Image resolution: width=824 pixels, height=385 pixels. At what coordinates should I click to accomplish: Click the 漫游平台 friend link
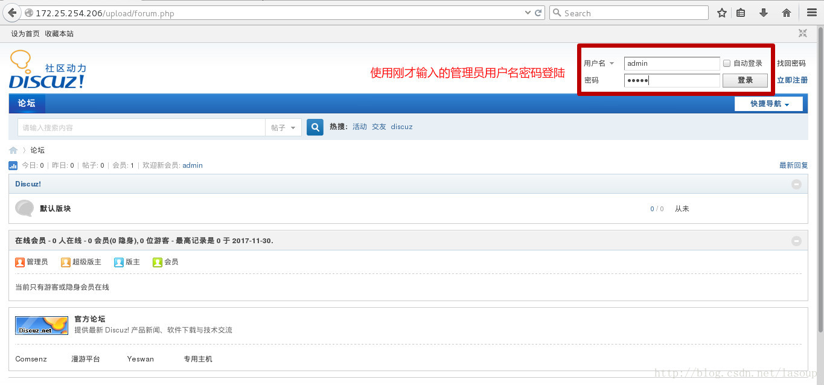[x=86, y=359]
